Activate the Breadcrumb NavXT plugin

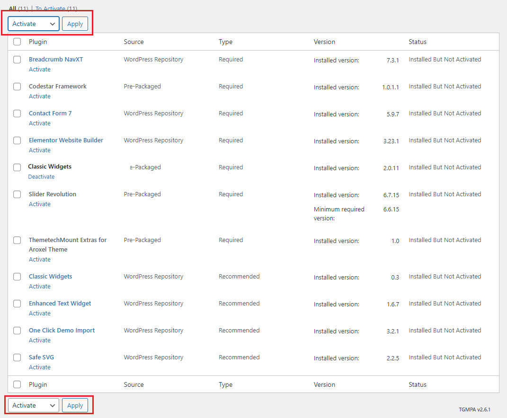[40, 69]
